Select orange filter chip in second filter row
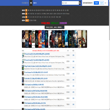The height and width of the screenshot is (110, 110). 26,14
